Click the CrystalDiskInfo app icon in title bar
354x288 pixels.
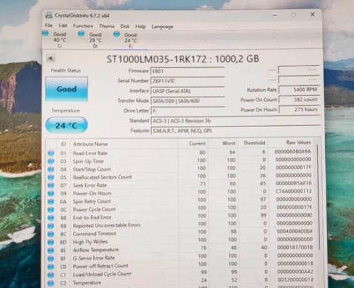coord(48,15)
